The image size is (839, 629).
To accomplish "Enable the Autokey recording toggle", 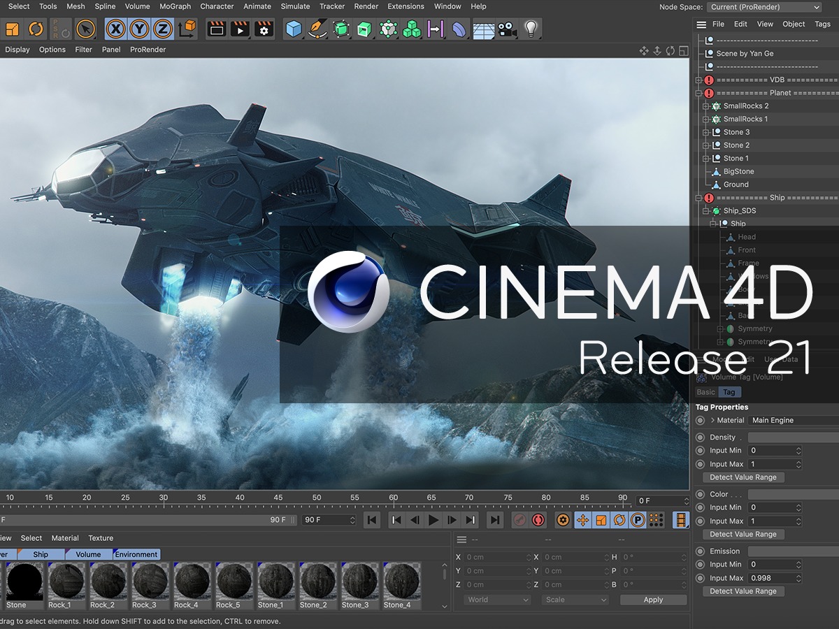I will 539,519.
